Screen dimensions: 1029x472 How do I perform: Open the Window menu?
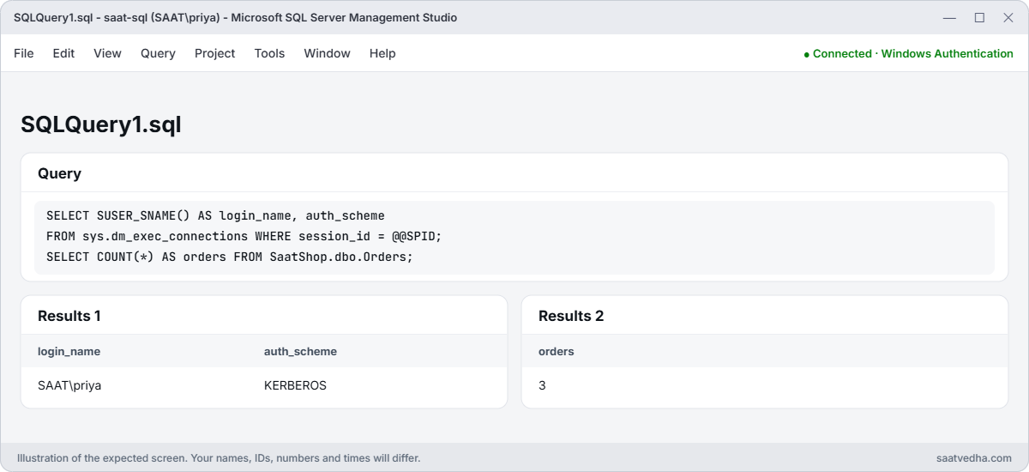coord(327,53)
